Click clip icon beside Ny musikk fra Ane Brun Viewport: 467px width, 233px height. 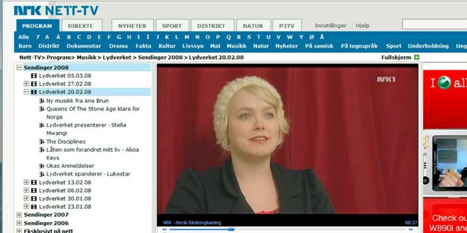(x=42, y=101)
